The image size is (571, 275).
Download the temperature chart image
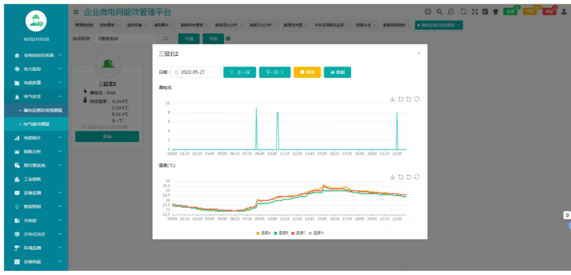click(x=392, y=177)
